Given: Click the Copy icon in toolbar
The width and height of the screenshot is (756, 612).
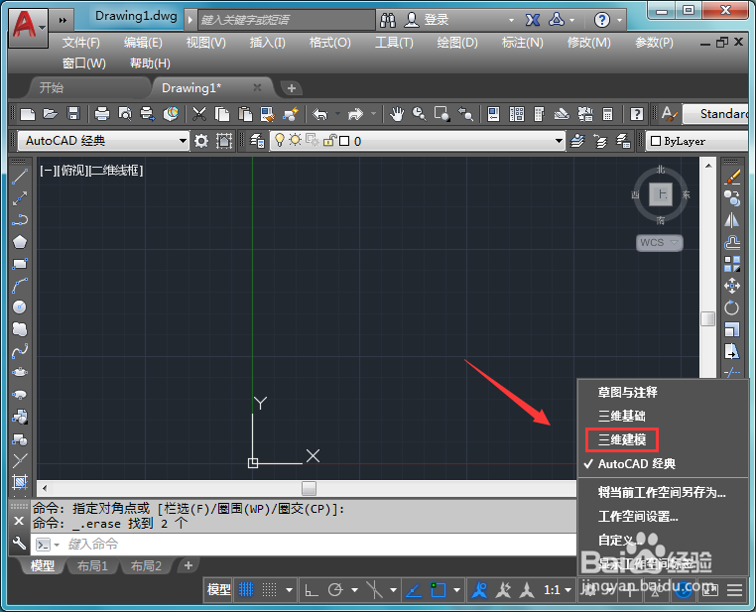Looking at the screenshot, I should pyautogui.click(x=222, y=114).
